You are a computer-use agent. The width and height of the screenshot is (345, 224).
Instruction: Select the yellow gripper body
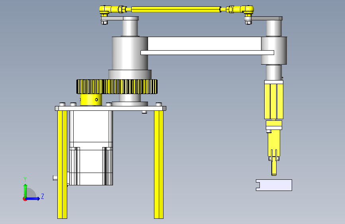[x=274, y=143]
